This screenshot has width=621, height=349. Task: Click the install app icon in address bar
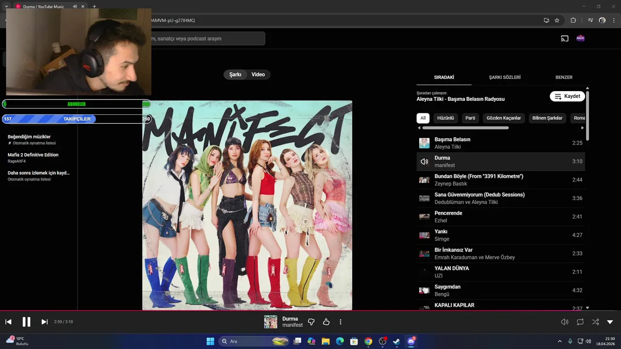[546, 20]
